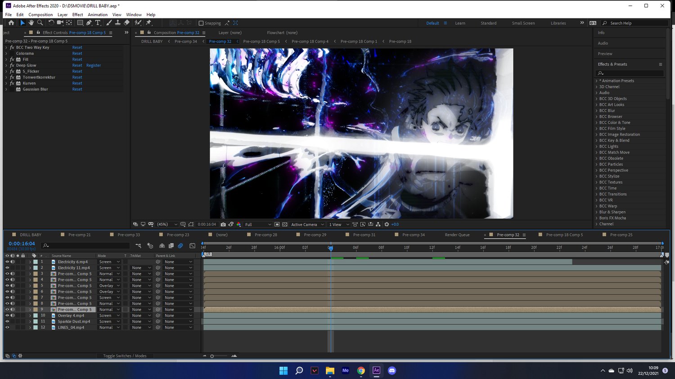Mute audio of Electricity 6.mp4 layer
Viewport: 675px width, 379px height.
pos(13,262)
